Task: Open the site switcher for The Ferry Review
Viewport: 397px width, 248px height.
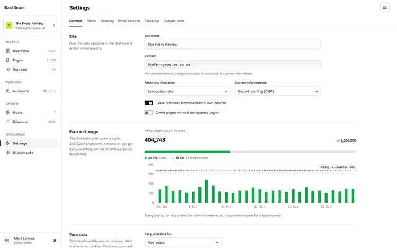Action: tap(30, 25)
